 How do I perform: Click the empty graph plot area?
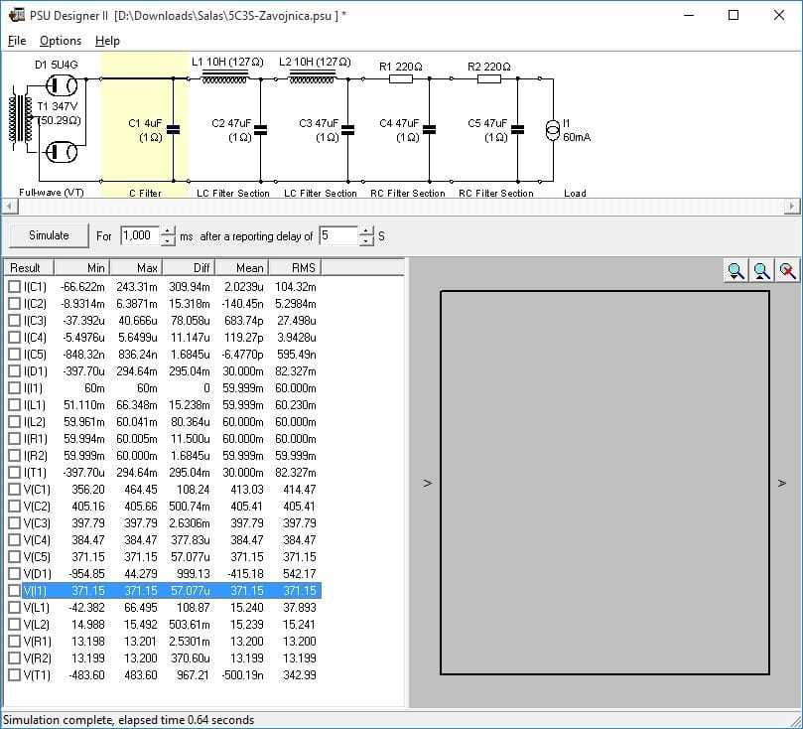[604, 483]
